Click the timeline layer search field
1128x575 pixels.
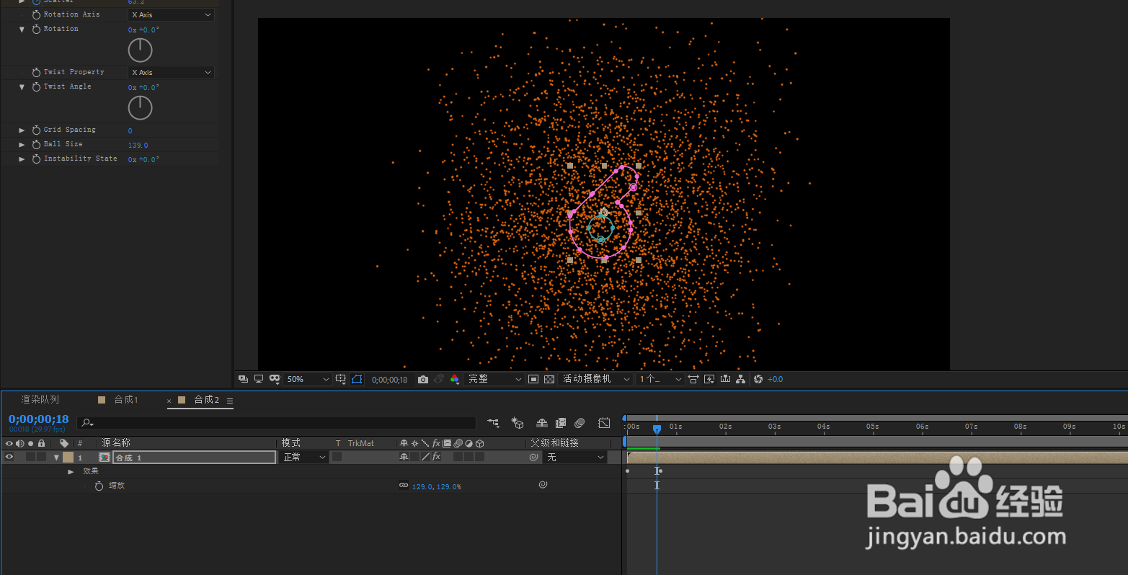click(277, 423)
